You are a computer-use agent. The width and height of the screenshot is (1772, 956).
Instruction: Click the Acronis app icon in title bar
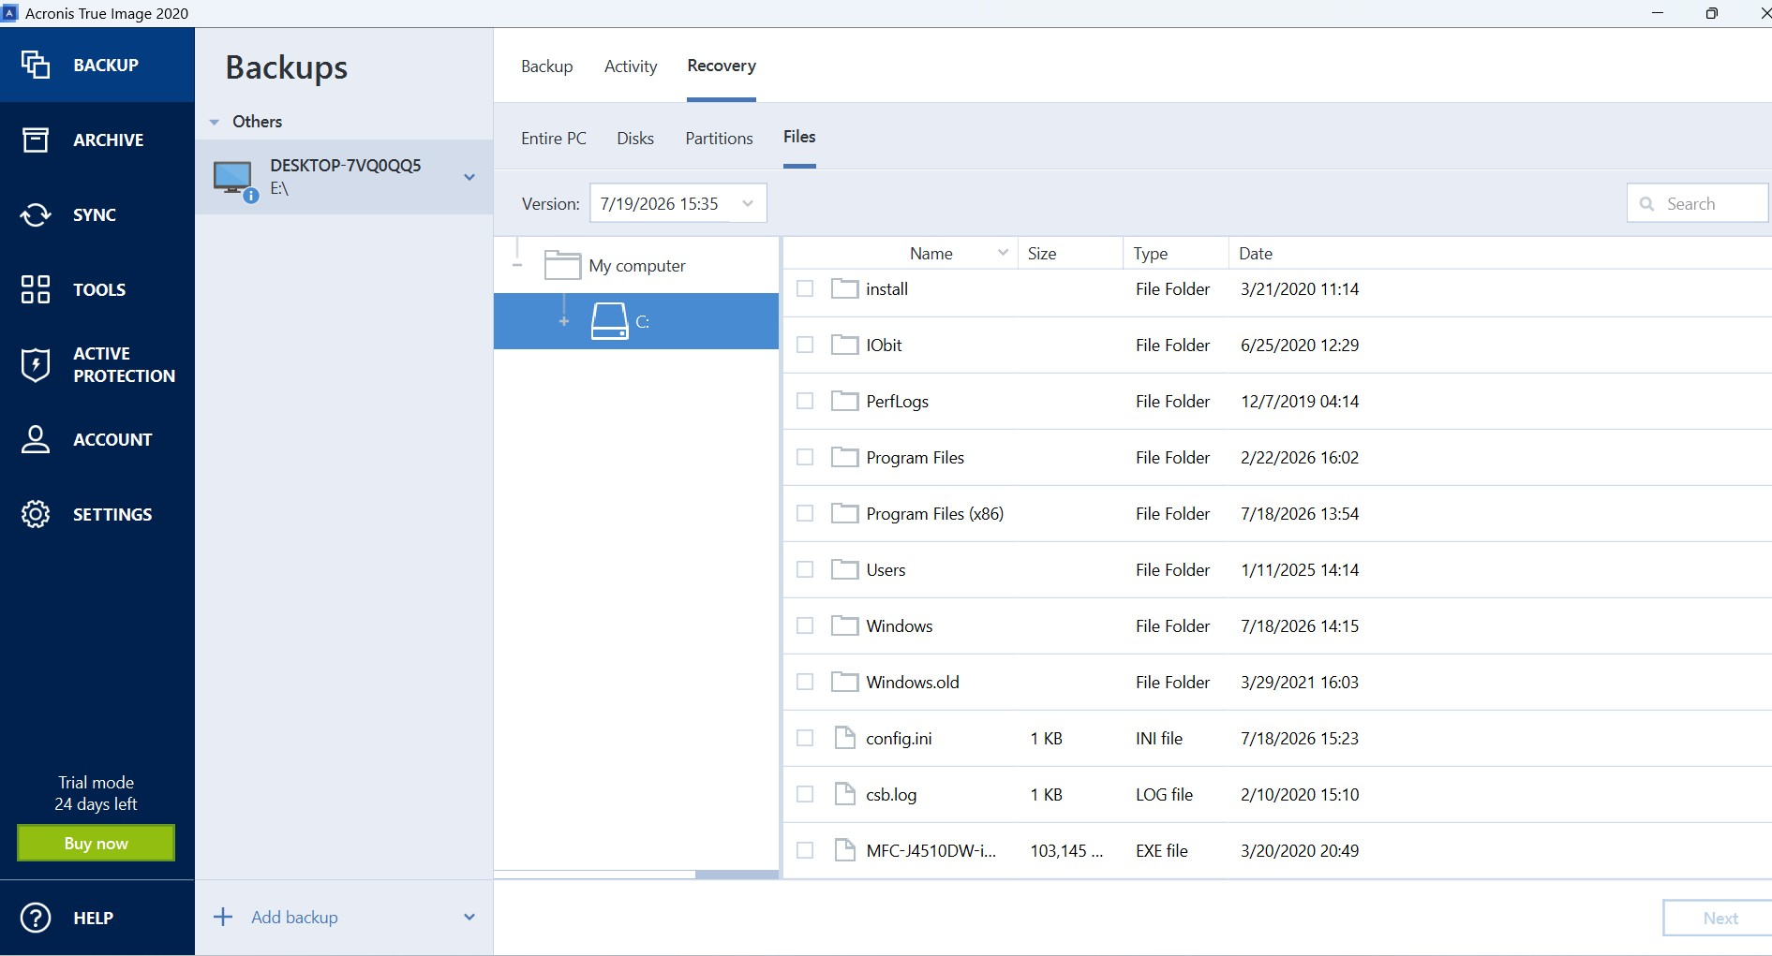click(x=10, y=13)
